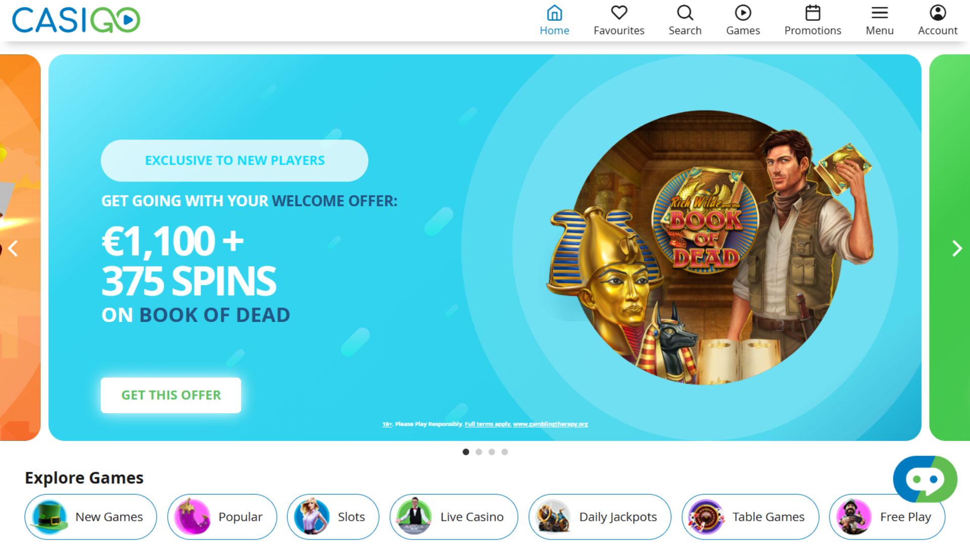Image resolution: width=970 pixels, height=546 pixels.
Task: Select the fourth carousel dot
Action: tap(505, 452)
